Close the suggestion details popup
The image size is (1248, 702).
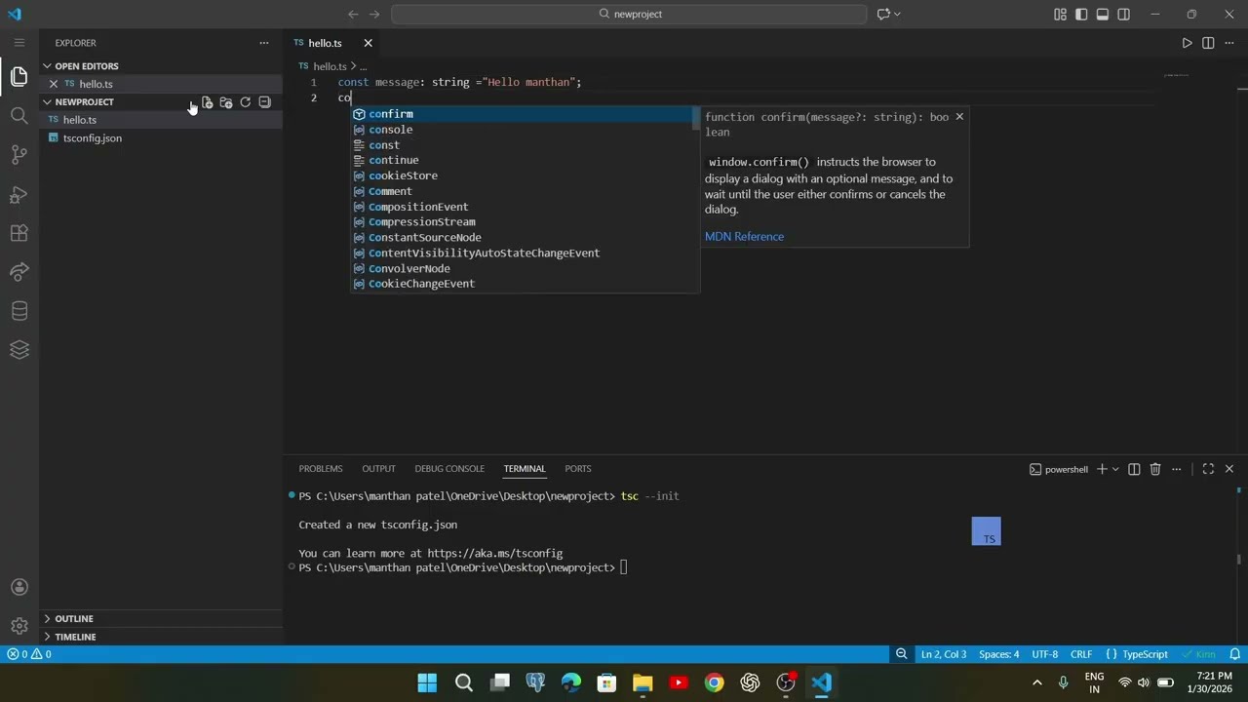[959, 117]
